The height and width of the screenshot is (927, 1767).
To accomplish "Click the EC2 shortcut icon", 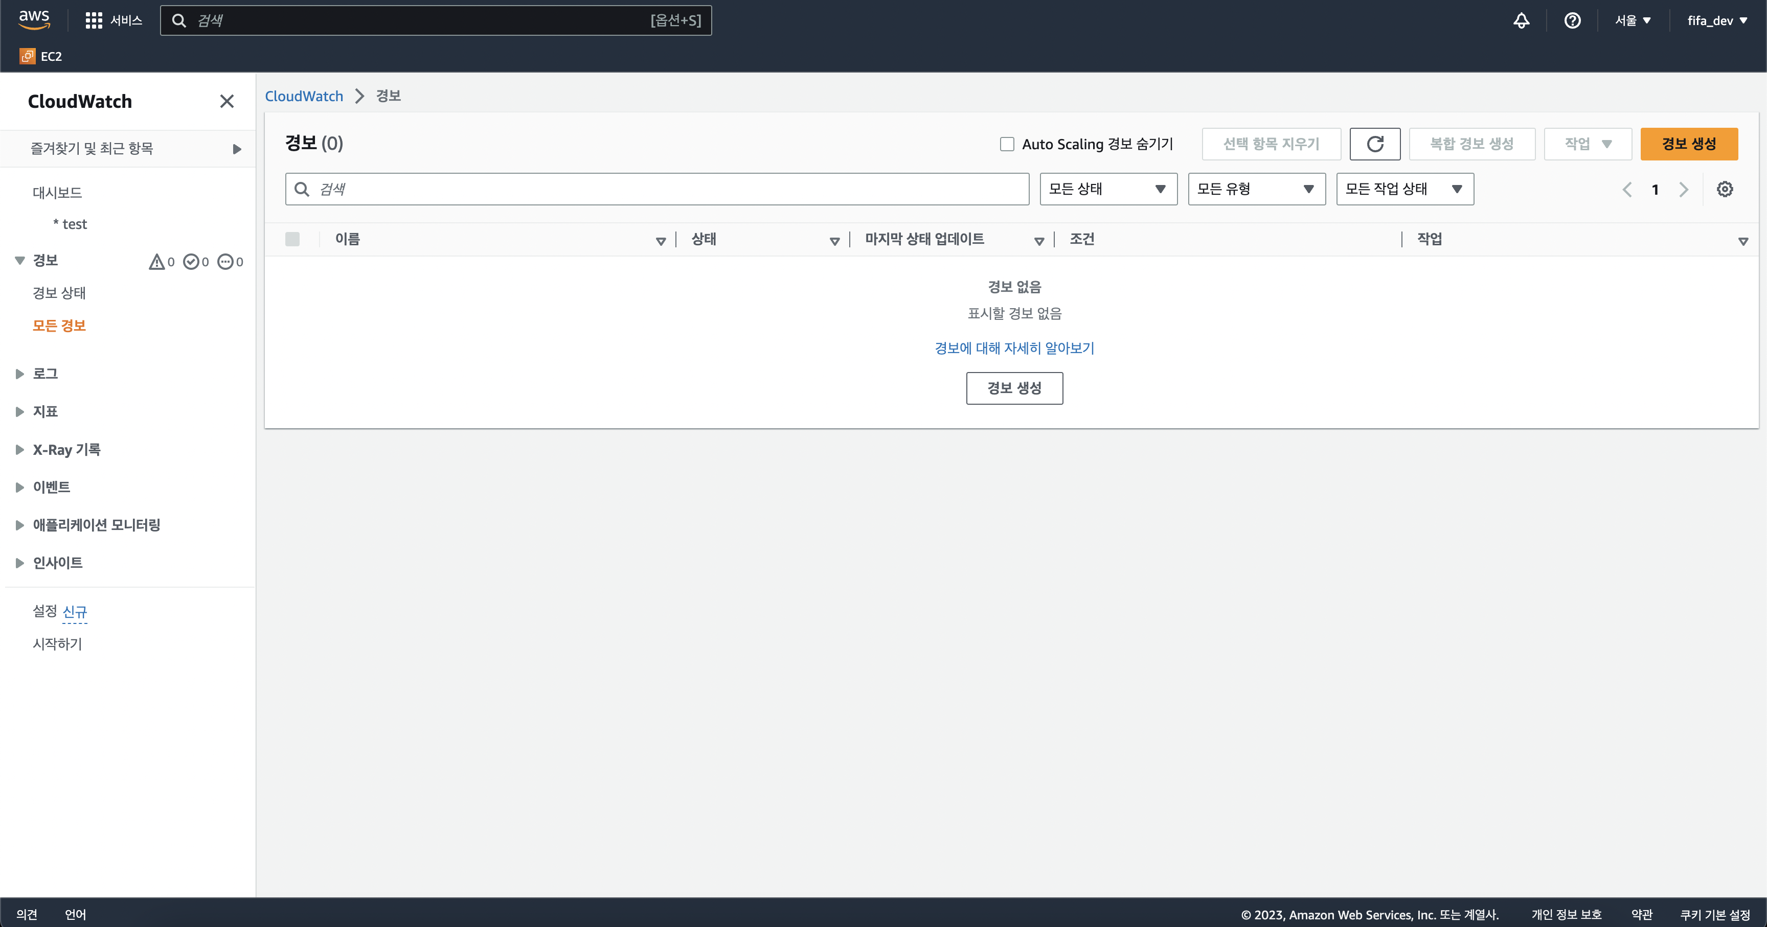I will [x=28, y=56].
